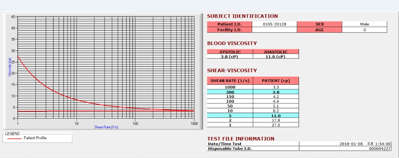The width and height of the screenshot is (399, 158).
Task: Select the Facility I.D. empty field
Action: [274, 30]
